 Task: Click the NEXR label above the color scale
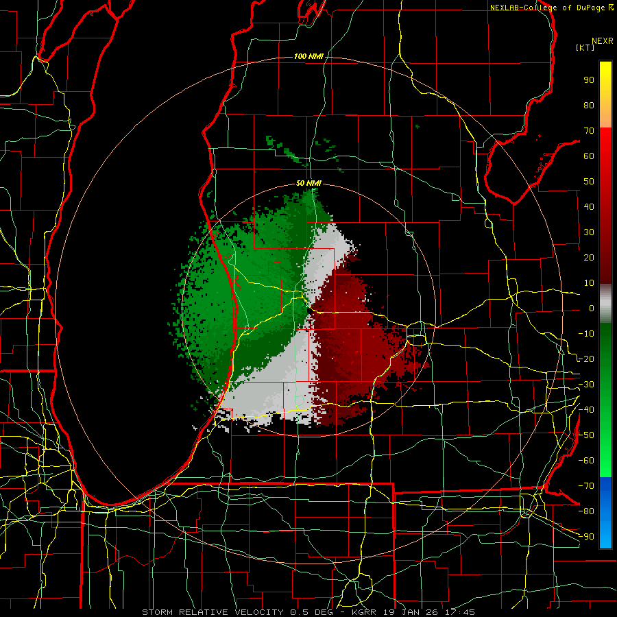point(603,41)
